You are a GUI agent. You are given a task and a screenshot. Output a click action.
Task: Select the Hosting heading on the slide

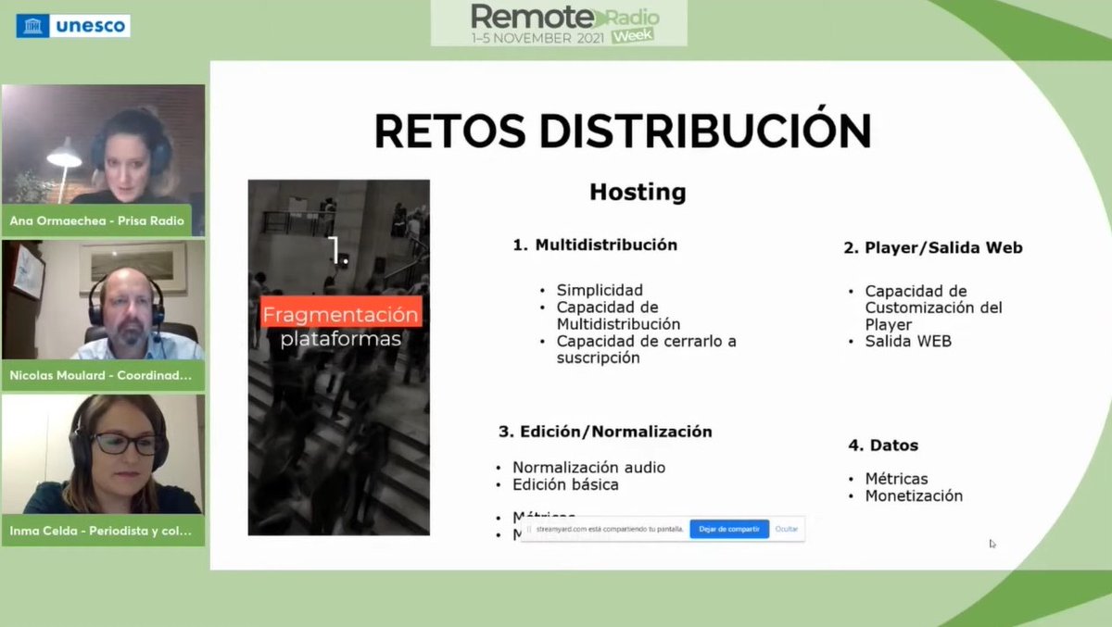click(x=638, y=193)
